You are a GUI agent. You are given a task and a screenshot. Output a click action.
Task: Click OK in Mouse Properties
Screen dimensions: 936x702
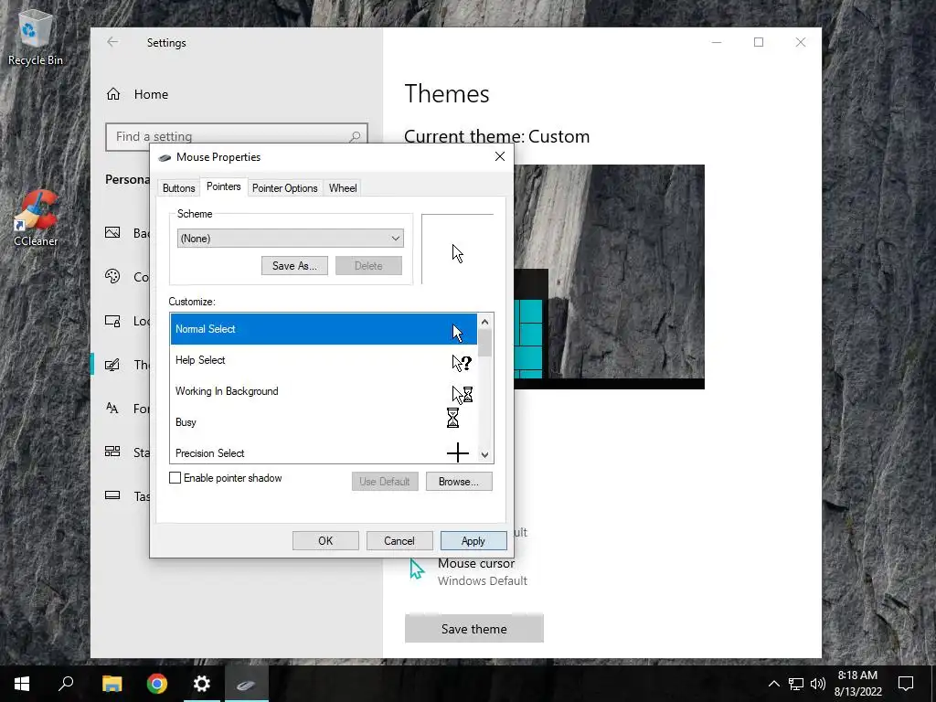[x=325, y=541]
